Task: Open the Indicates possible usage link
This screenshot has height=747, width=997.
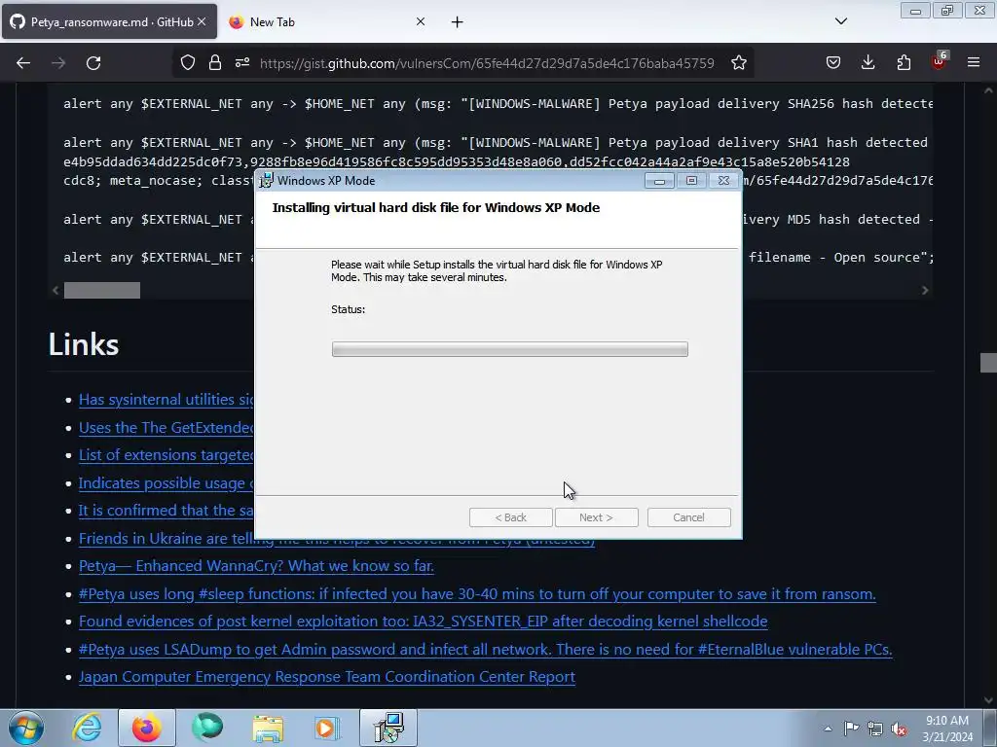Action: click(x=166, y=483)
